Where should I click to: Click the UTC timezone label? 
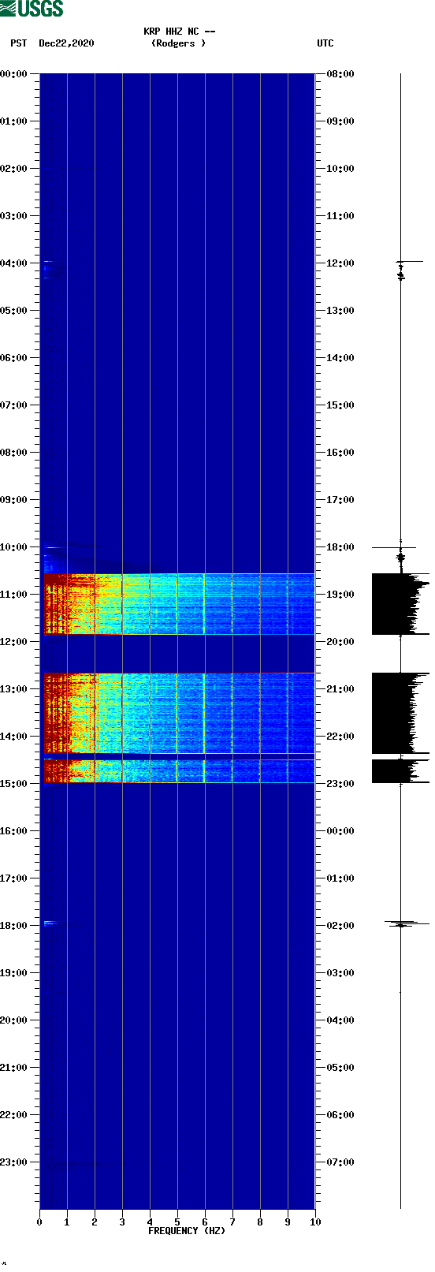click(325, 43)
